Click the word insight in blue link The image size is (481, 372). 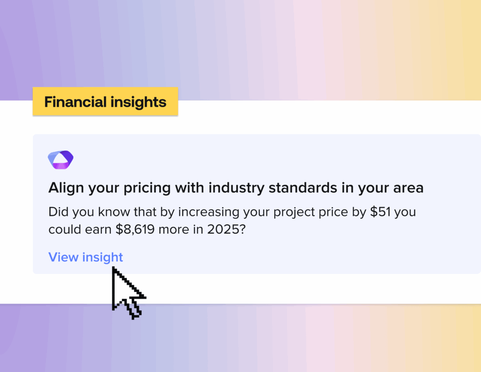(102, 258)
